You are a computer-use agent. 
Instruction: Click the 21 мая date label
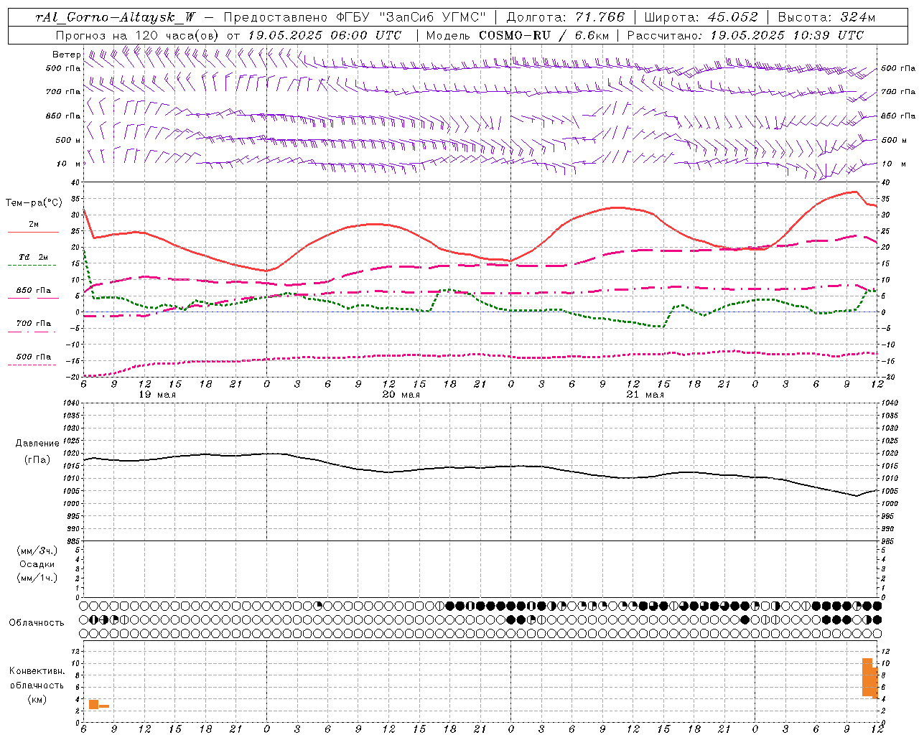click(x=645, y=395)
